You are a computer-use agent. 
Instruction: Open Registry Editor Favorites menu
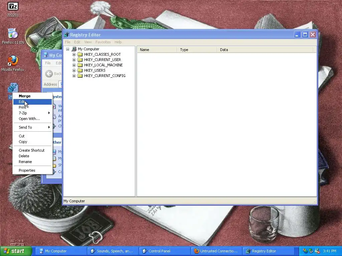(x=103, y=42)
